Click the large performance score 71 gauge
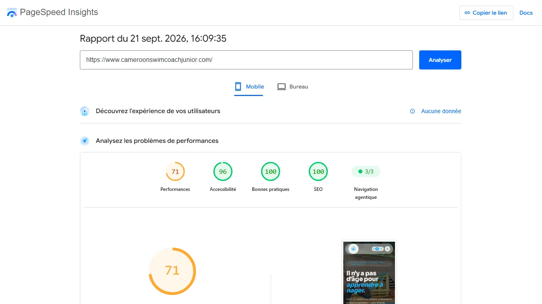542x304 pixels. 172,271
